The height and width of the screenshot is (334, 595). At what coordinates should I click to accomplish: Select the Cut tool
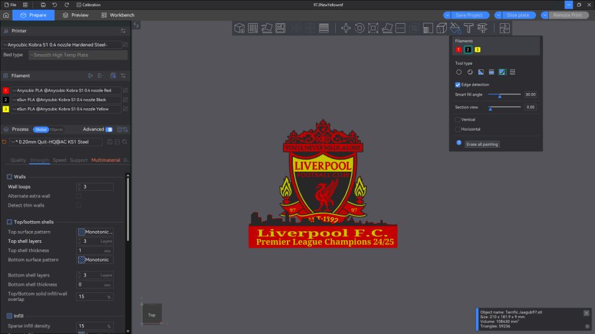click(401, 28)
